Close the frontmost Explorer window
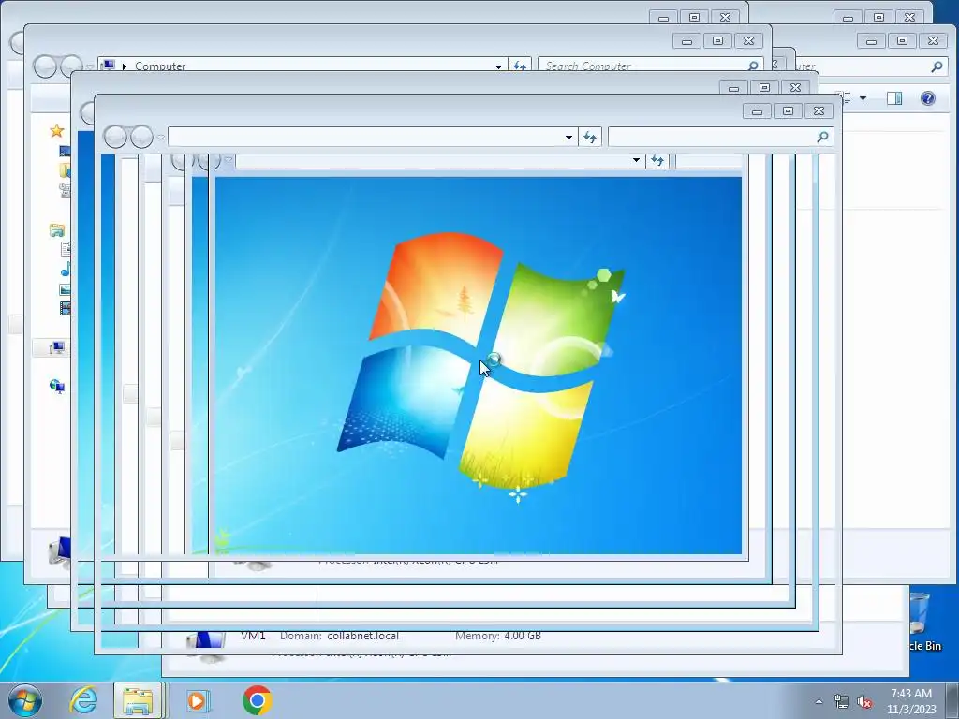Screen dimensions: 959x719 tap(819, 110)
